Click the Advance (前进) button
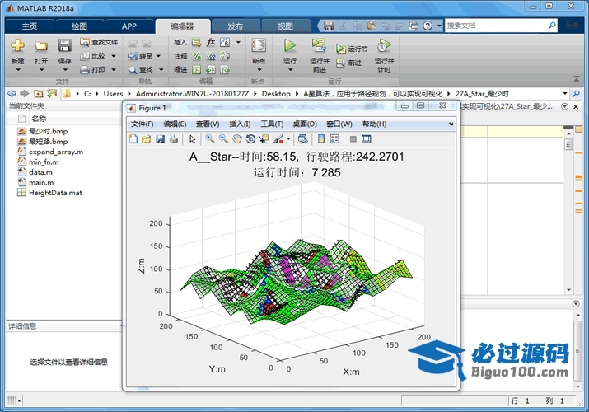The image size is (589, 412). 349,63
